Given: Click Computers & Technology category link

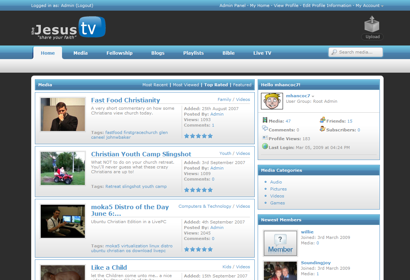Looking at the screenshot, I should (205, 206).
